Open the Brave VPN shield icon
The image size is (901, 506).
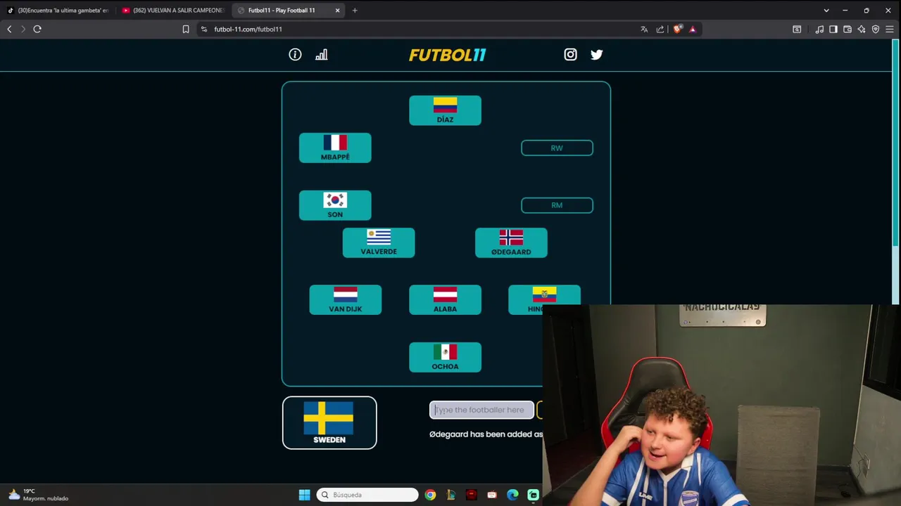click(x=876, y=29)
